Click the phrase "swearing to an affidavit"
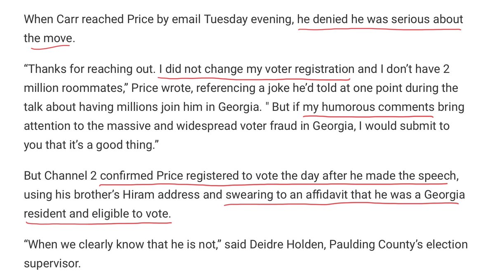The image size is (495, 278). coord(287,195)
